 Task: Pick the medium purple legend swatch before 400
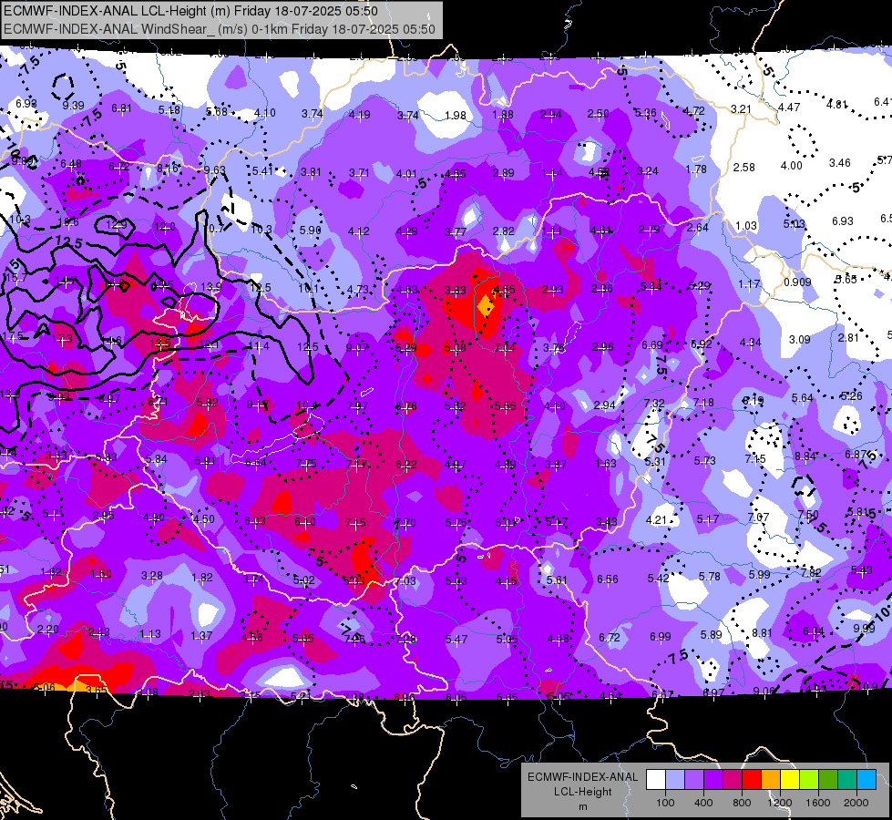point(694,780)
